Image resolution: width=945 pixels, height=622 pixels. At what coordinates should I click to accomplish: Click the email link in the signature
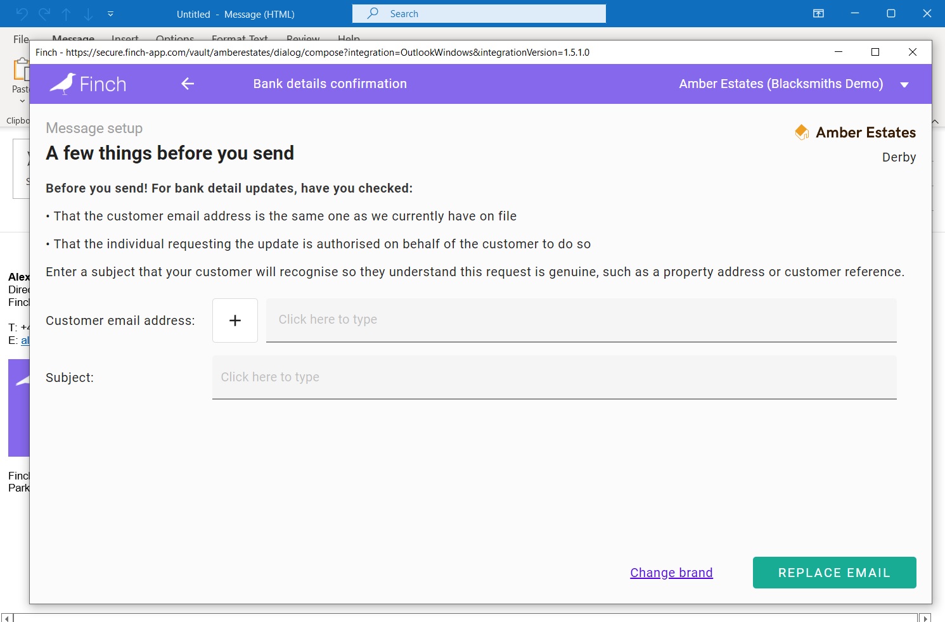25,340
